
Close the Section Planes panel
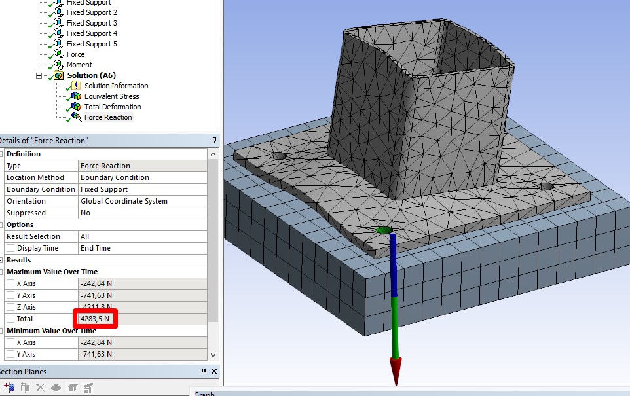pyautogui.click(x=214, y=372)
